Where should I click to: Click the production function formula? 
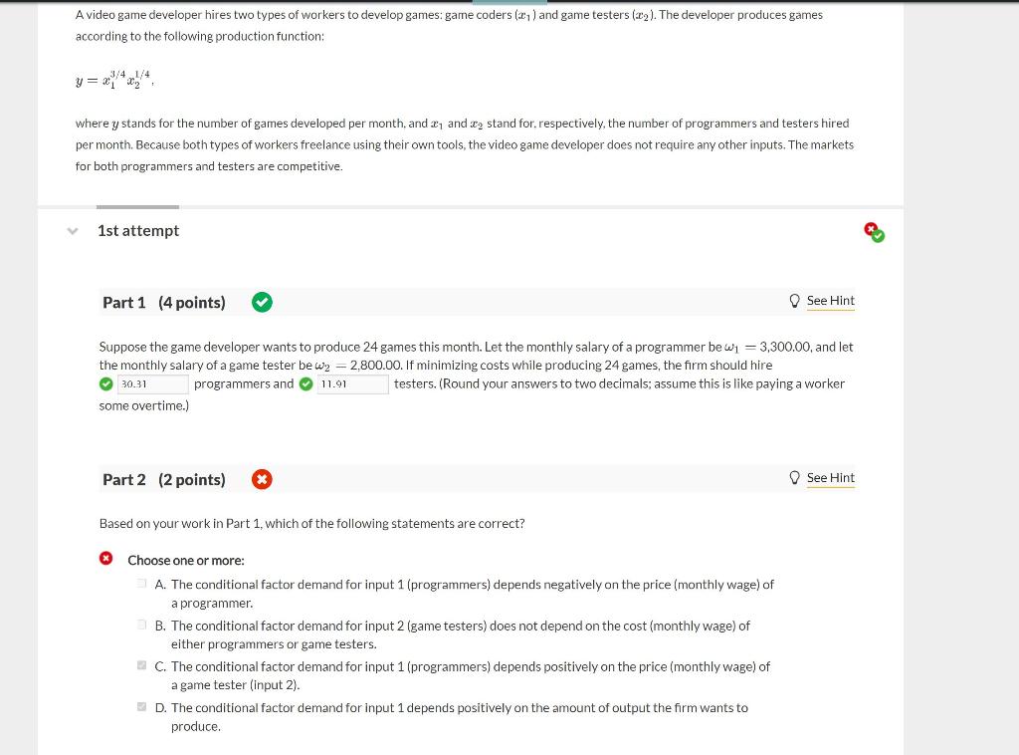click(113, 80)
